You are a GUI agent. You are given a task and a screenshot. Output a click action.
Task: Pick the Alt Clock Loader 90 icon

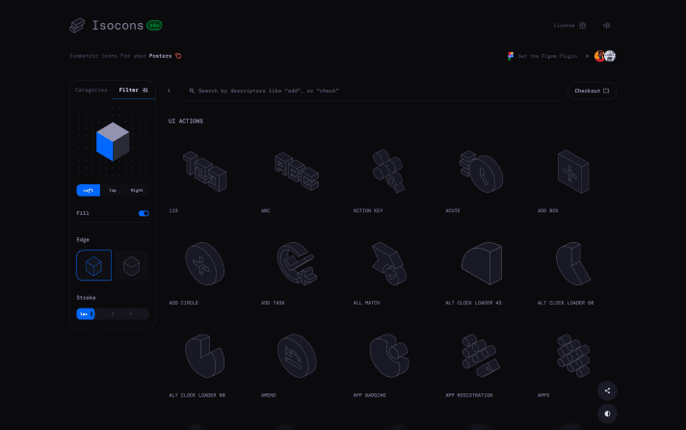pyautogui.click(x=205, y=356)
